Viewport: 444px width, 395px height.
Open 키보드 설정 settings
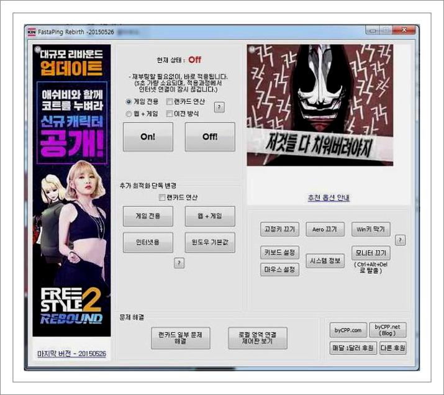[280, 252]
